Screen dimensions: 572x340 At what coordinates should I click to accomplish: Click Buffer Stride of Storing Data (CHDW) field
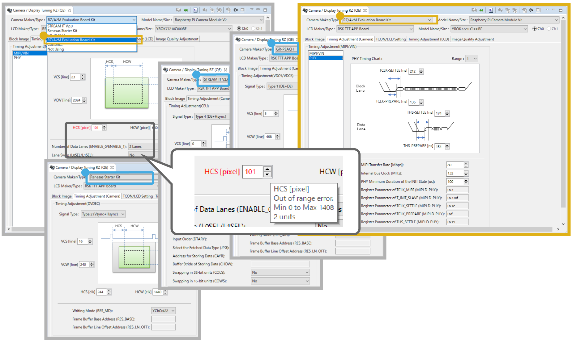pyautogui.click(x=280, y=264)
